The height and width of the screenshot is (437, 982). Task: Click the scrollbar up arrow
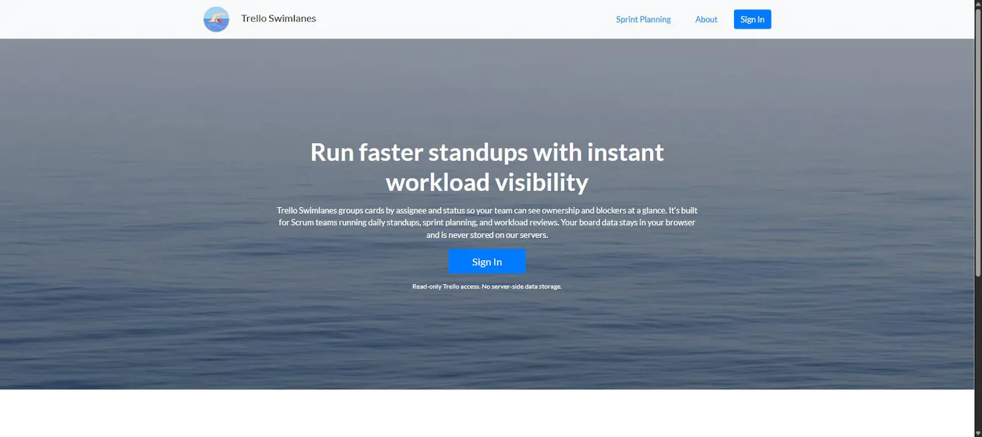(978, 4)
